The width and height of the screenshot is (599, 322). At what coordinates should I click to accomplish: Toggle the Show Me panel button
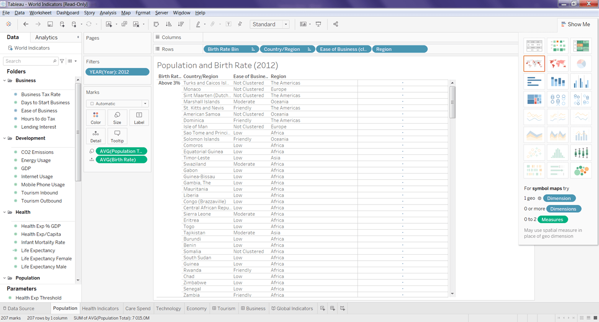tap(575, 24)
